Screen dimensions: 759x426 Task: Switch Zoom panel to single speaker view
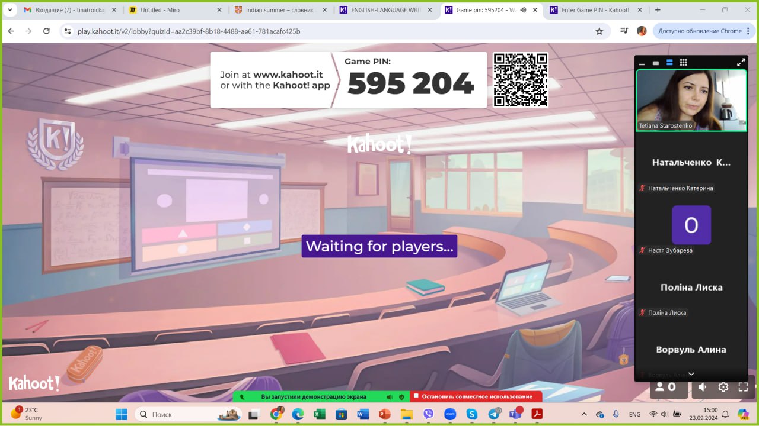[656, 63]
